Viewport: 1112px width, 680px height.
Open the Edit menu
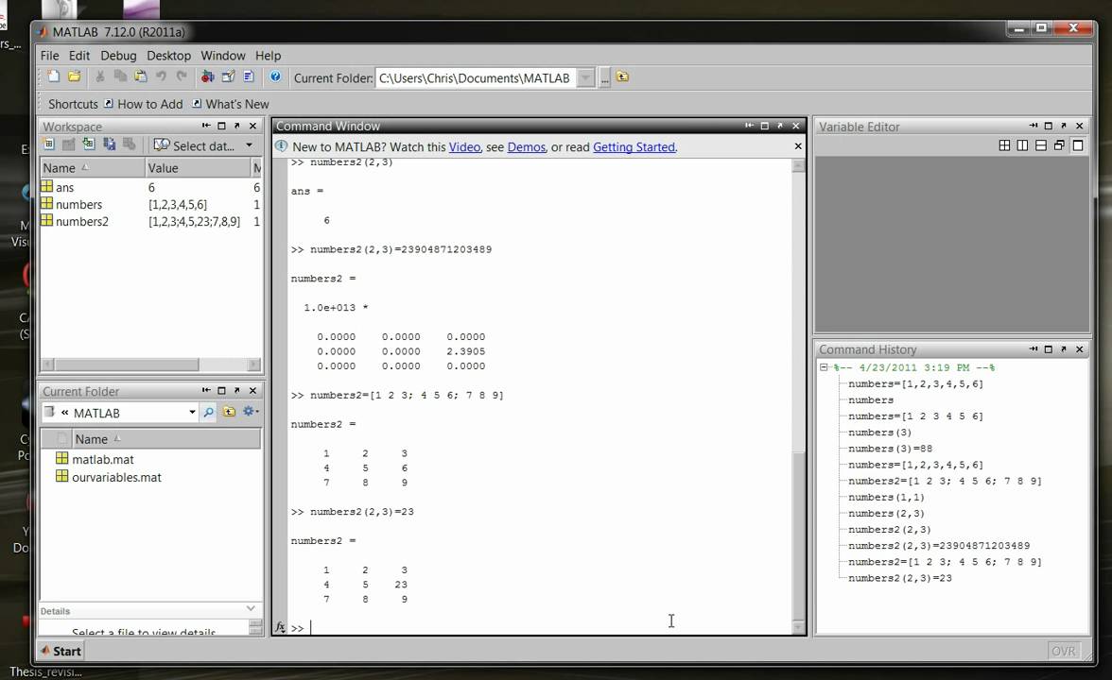tap(79, 55)
